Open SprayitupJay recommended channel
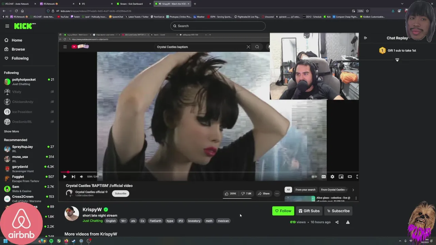The height and width of the screenshot is (245, 436). pos(29,149)
